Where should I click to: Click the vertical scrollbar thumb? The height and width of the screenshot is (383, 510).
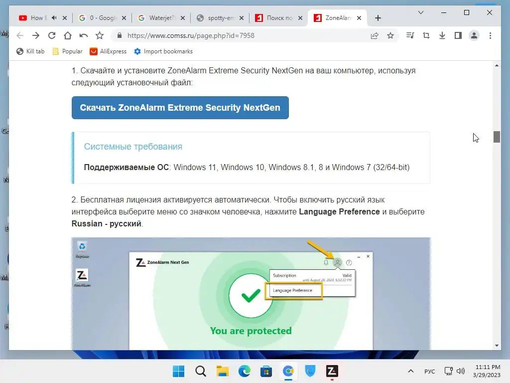[x=497, y=137]
